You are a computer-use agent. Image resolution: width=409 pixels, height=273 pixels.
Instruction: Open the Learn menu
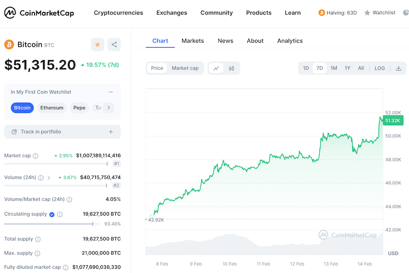point(293,13)
